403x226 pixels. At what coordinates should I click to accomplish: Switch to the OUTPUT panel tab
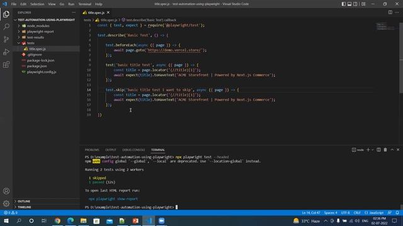click(111, 149)
